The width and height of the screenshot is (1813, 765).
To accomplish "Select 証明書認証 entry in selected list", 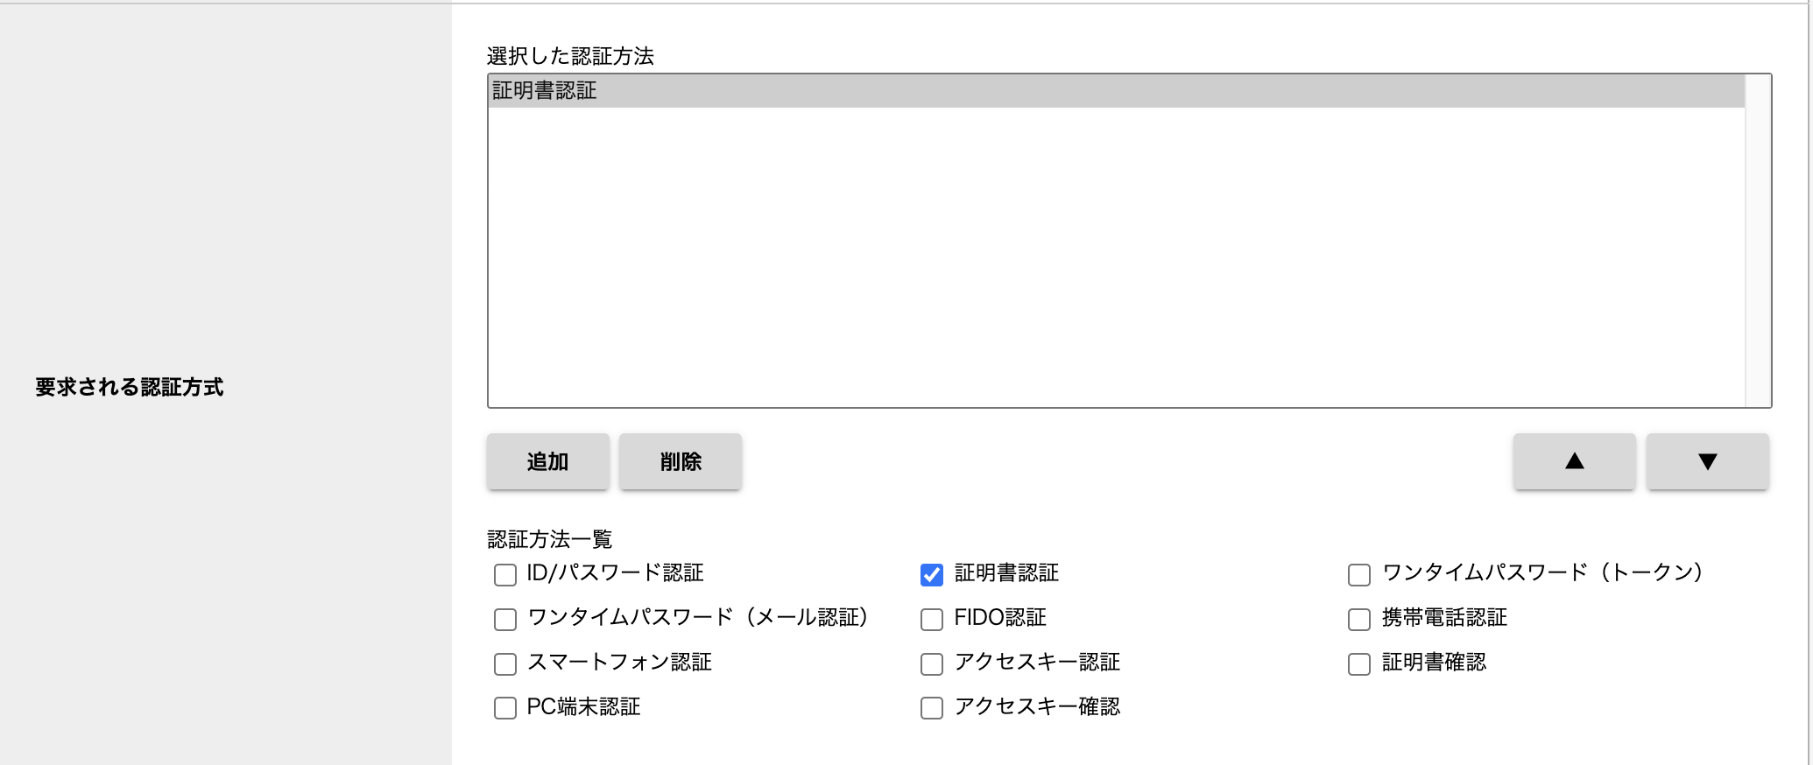I will 1117,91.
